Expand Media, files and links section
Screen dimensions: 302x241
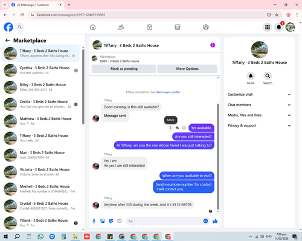coord(259,115)
